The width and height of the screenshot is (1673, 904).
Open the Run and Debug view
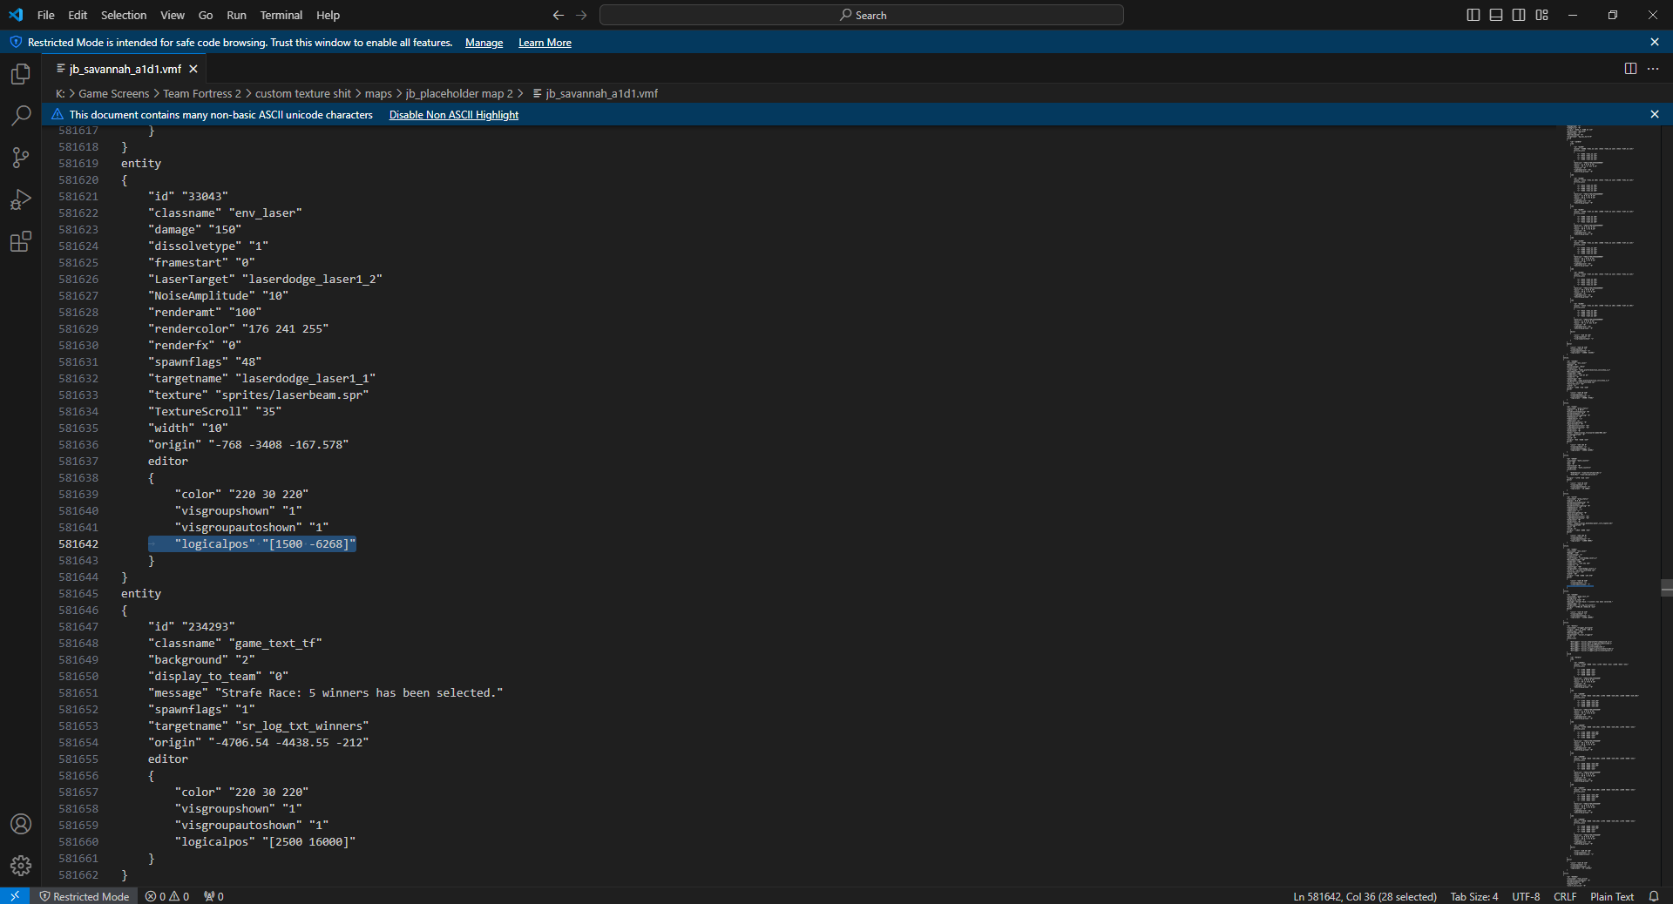pyautogui.click(x=21, y=199)
